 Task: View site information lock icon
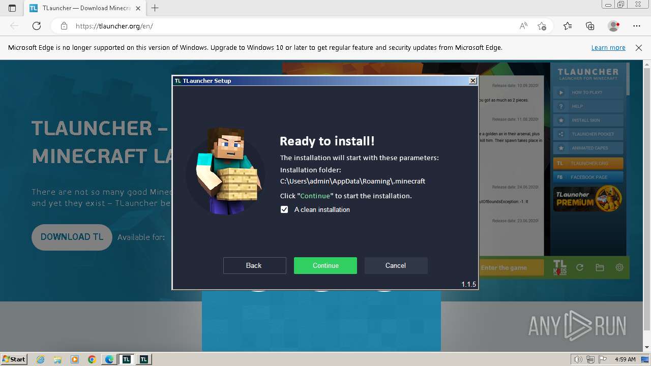pos(64,26)
